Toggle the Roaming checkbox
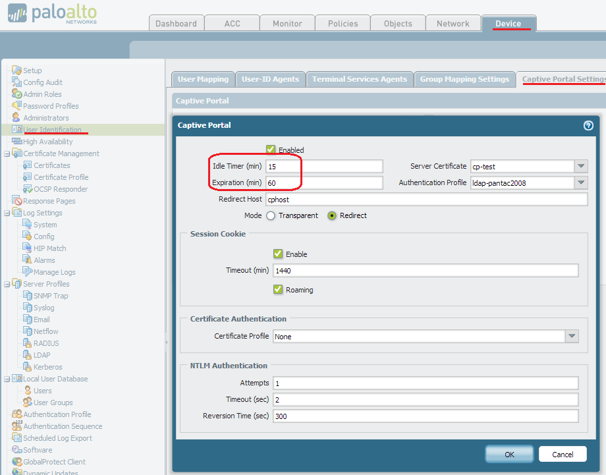The height and width of the screenshot is (475, 606). pos(277,289)
